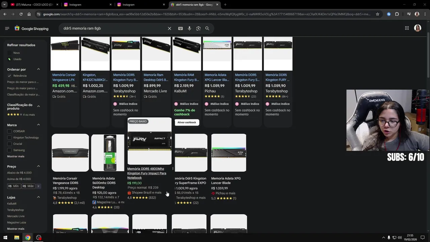The image size is (430, 242).
Task: Open the media controls music icon
Action: coord(409,14)
